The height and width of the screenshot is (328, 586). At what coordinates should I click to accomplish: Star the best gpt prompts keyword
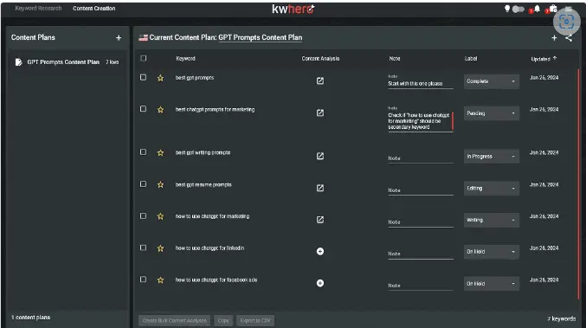(160, 78)
